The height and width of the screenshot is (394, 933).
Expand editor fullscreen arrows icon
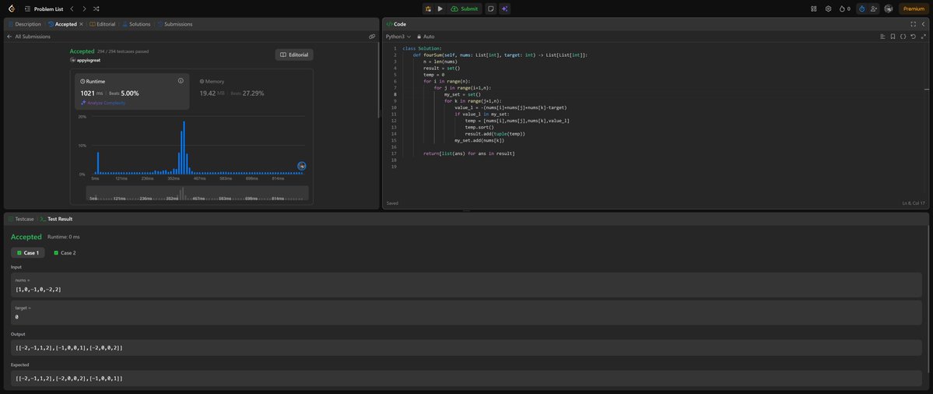(923, 37)
